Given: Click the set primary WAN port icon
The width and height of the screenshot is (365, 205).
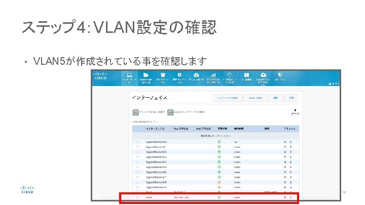Looking at the screenshot, I should tap(135, 112).
